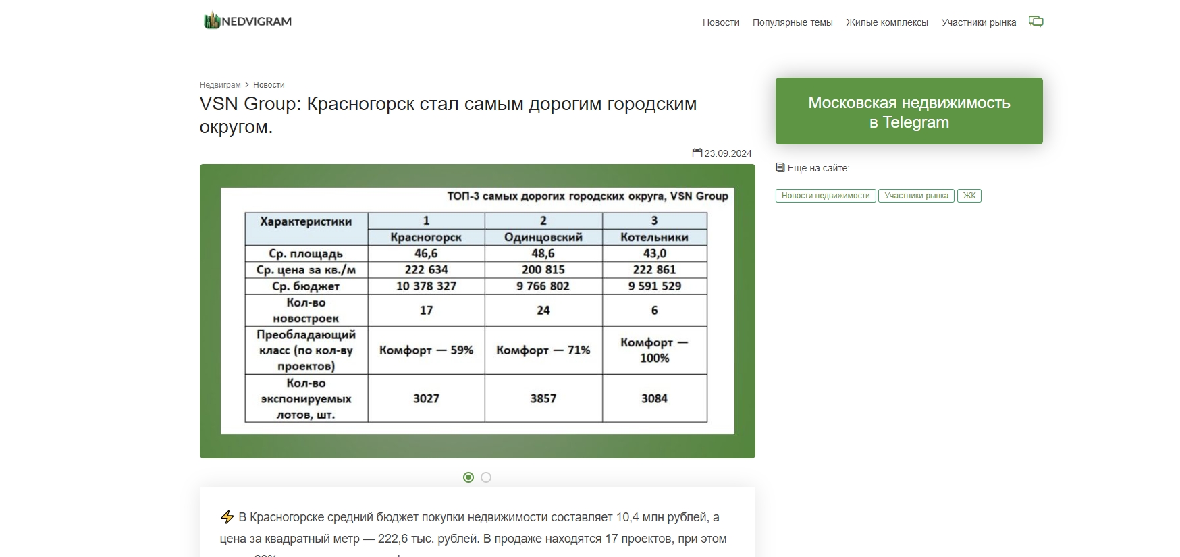This screenshot has height=557, width=1180.
Task: Go to Жилые комплексы section
Action: (886, 22)
